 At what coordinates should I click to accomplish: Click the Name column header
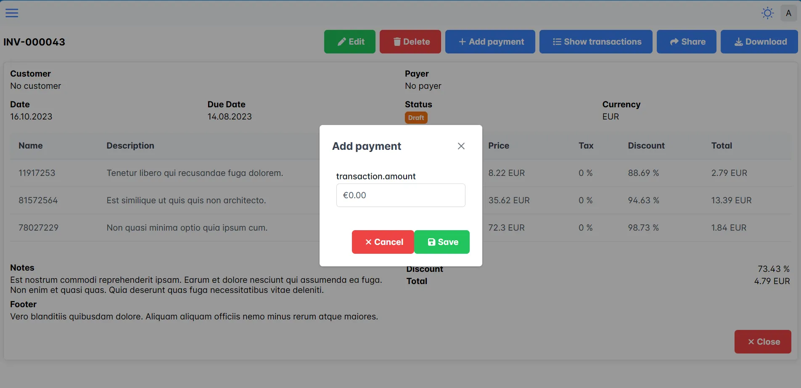point(30,146)
